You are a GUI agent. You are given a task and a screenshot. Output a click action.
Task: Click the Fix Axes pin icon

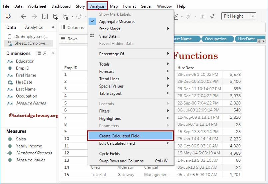pyautogui.click(x=212, y=16)
